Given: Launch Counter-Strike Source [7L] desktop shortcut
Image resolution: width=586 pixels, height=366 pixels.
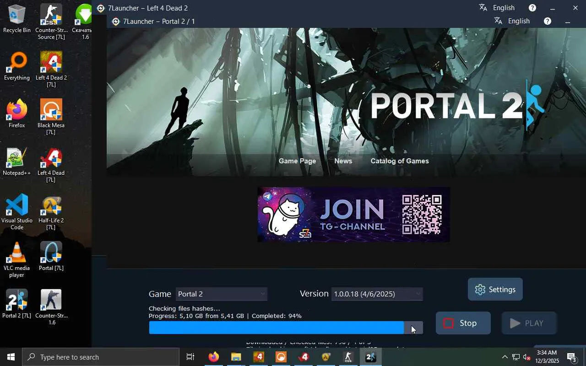Looking at the screenshot, I should [51, 22].
